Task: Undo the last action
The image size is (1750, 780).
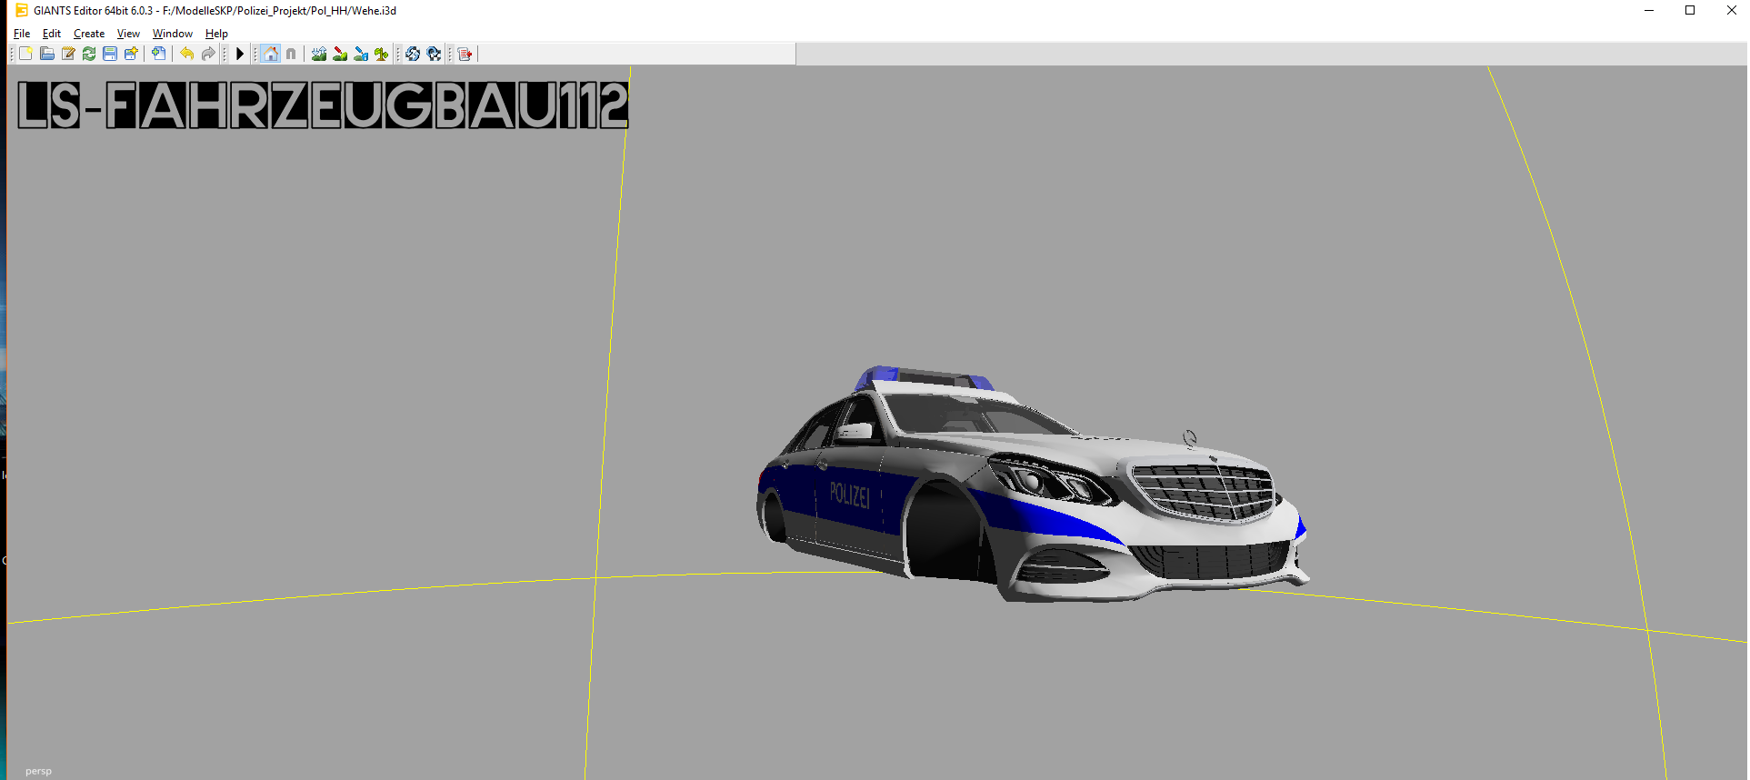Action: tap(186, 54)
